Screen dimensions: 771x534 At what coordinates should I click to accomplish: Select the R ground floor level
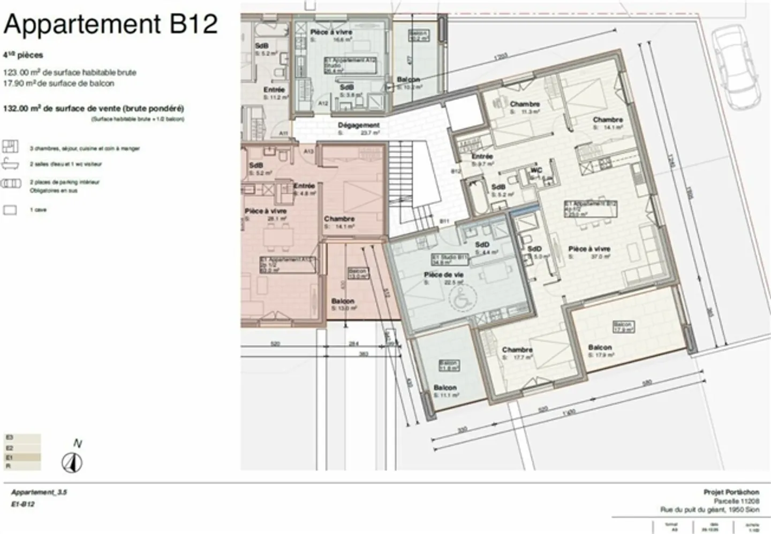[22, 467]
